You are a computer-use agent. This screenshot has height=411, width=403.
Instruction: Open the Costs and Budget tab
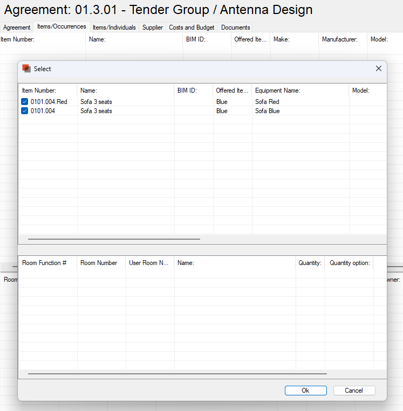[x=192, y=27]
